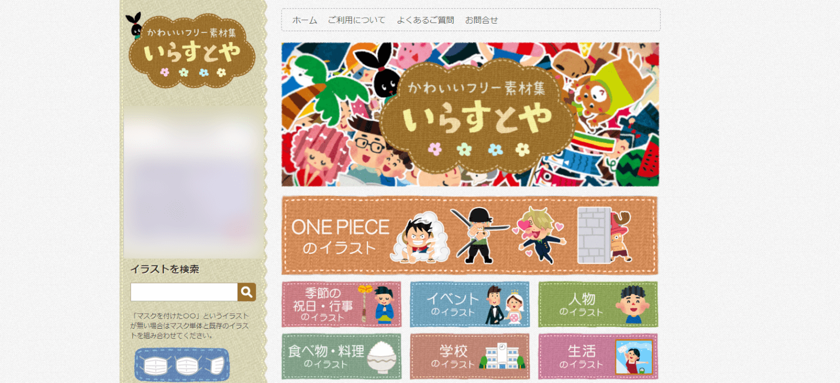Viewport: 840px width, 383px height.
Task: Click the school building icon
Action: (504, 356)
